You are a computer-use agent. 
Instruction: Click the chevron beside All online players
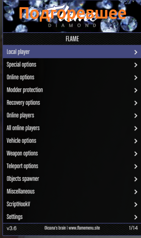(x=136, y=128)
